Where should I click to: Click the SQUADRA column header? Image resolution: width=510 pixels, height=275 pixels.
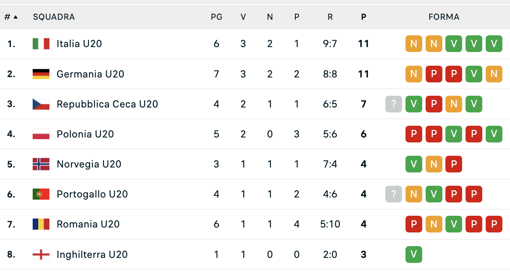click(54, 17)
